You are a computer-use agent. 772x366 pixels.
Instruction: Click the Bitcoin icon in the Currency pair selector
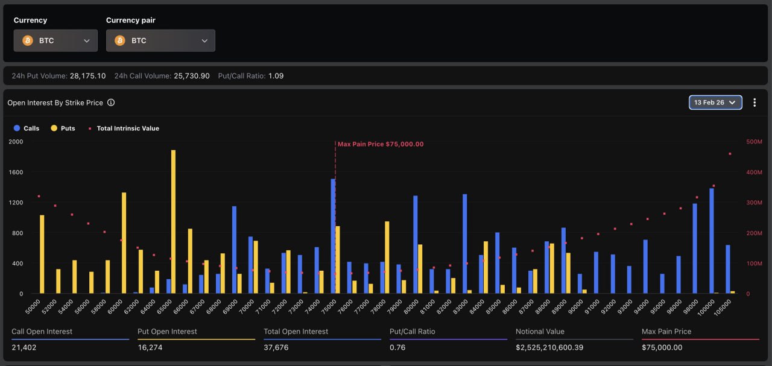(120, 40)
